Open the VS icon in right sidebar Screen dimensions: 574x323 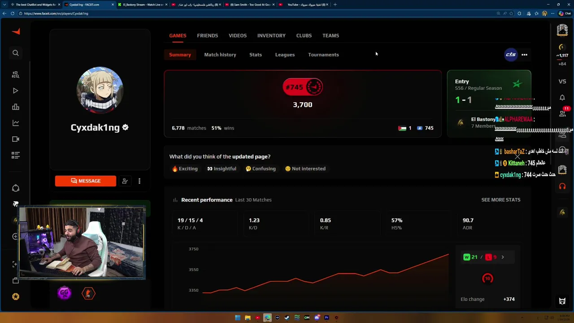[562, 81]
